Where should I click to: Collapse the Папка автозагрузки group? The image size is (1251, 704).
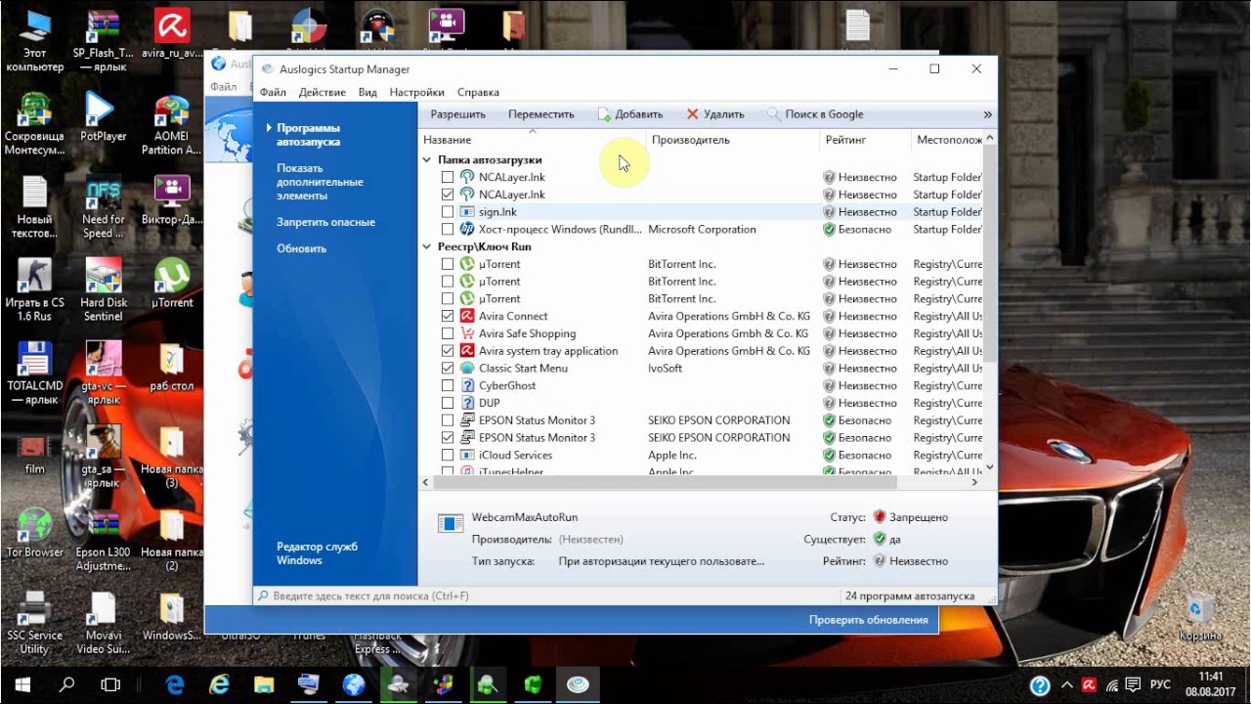[427, 159]
